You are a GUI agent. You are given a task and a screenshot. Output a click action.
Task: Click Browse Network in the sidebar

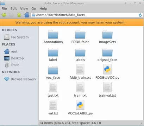(20, 79)
